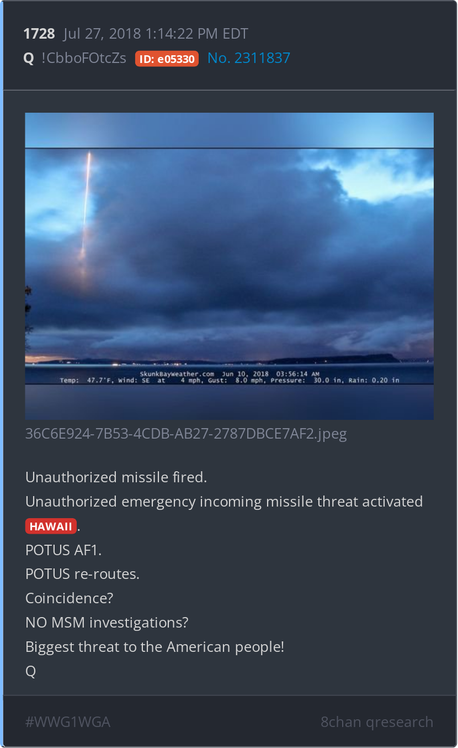Click the red HAWAII tag
The width and height of the screenshot is (458, 748).
[x=51, y=526]
